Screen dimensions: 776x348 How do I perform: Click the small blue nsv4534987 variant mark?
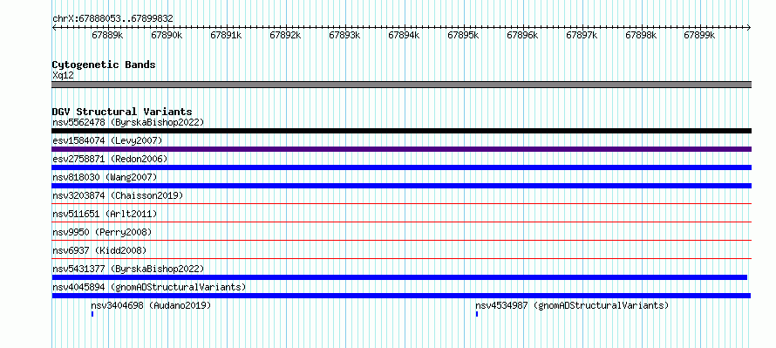477,314
